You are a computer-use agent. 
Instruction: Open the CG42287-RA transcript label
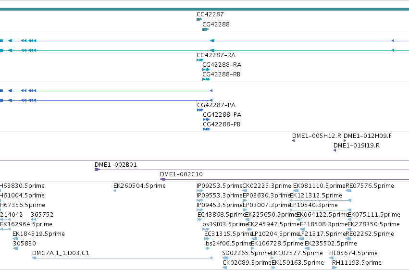tap(216, 55)
